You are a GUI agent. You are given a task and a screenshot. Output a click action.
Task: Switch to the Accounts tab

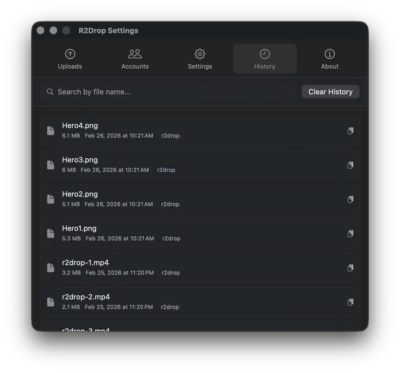(135, 59)
